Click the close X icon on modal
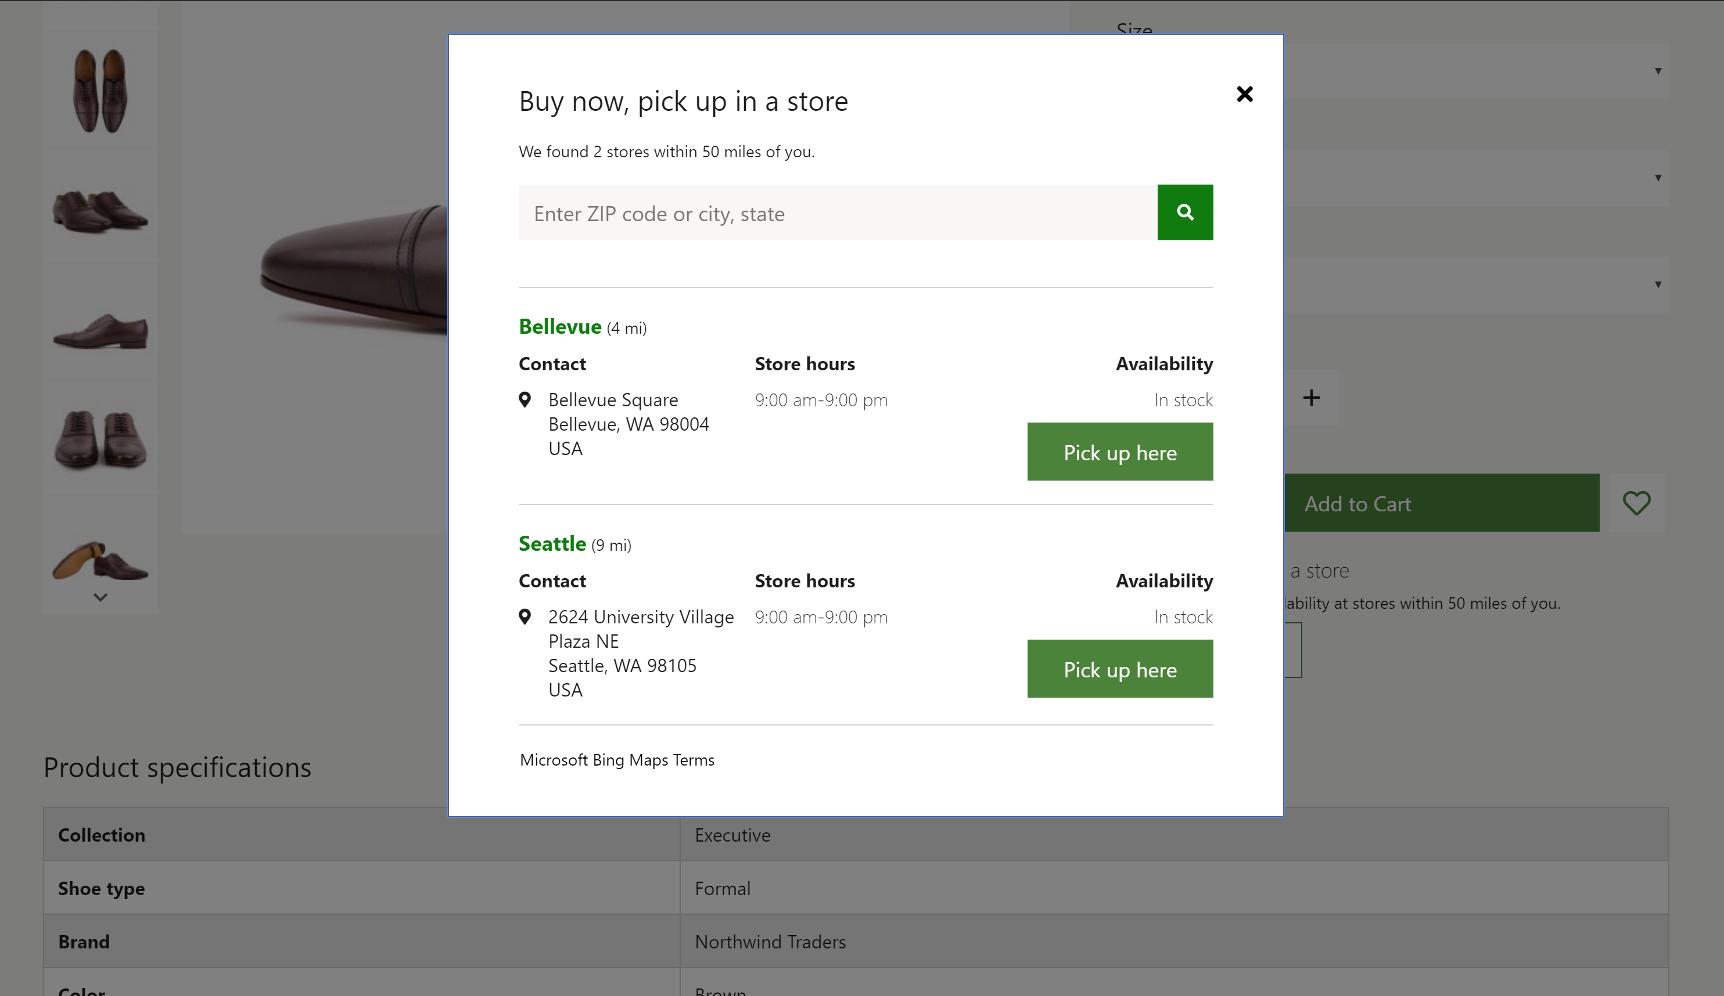 point(1245,93)
